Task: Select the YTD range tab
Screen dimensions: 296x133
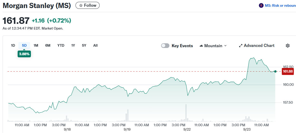Action: [x=61, y=45]
